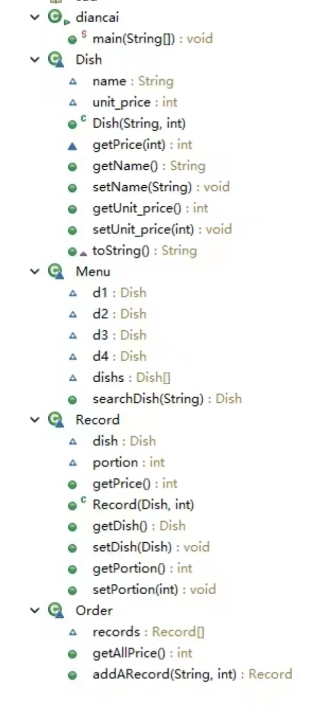
Task: Collapse the Menu class node
Action: 34,271
